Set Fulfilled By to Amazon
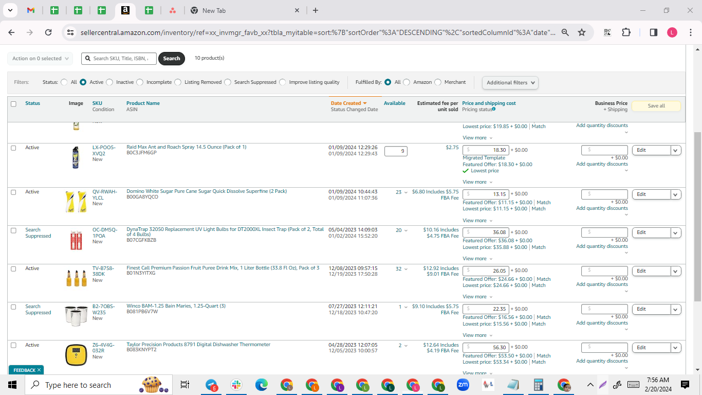Image resolution: width=702 pixels, height=395 pixels. tap(407, 82)
